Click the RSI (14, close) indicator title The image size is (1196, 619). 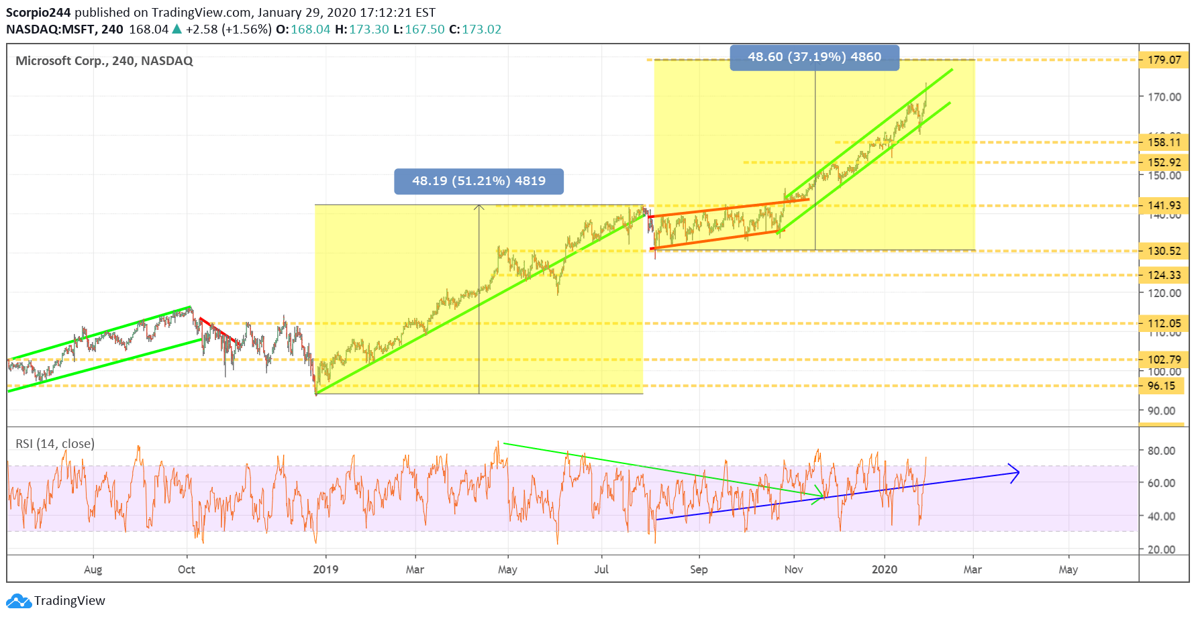55,444
